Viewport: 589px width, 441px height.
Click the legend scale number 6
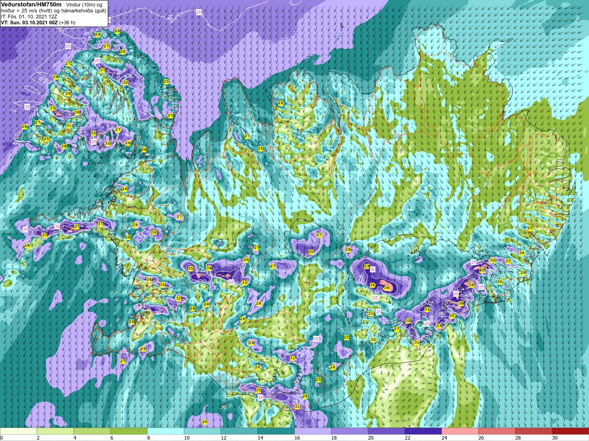112,438
